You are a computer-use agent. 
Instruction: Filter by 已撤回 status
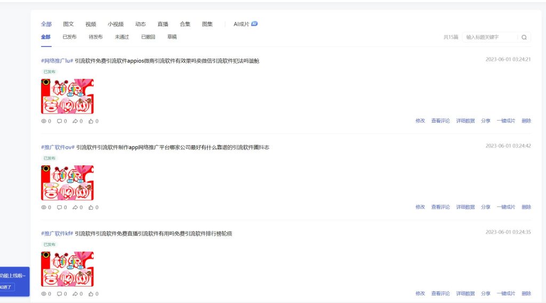pyautogui.click(x=148, y=37)
